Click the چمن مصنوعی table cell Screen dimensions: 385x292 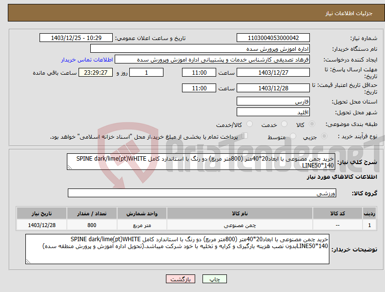240,225
